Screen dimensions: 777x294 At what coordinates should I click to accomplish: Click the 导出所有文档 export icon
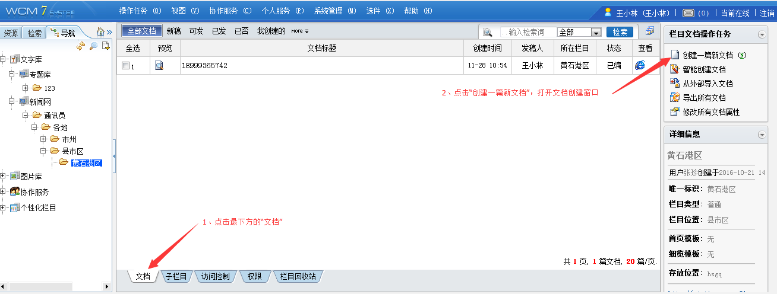coord(674,98)
